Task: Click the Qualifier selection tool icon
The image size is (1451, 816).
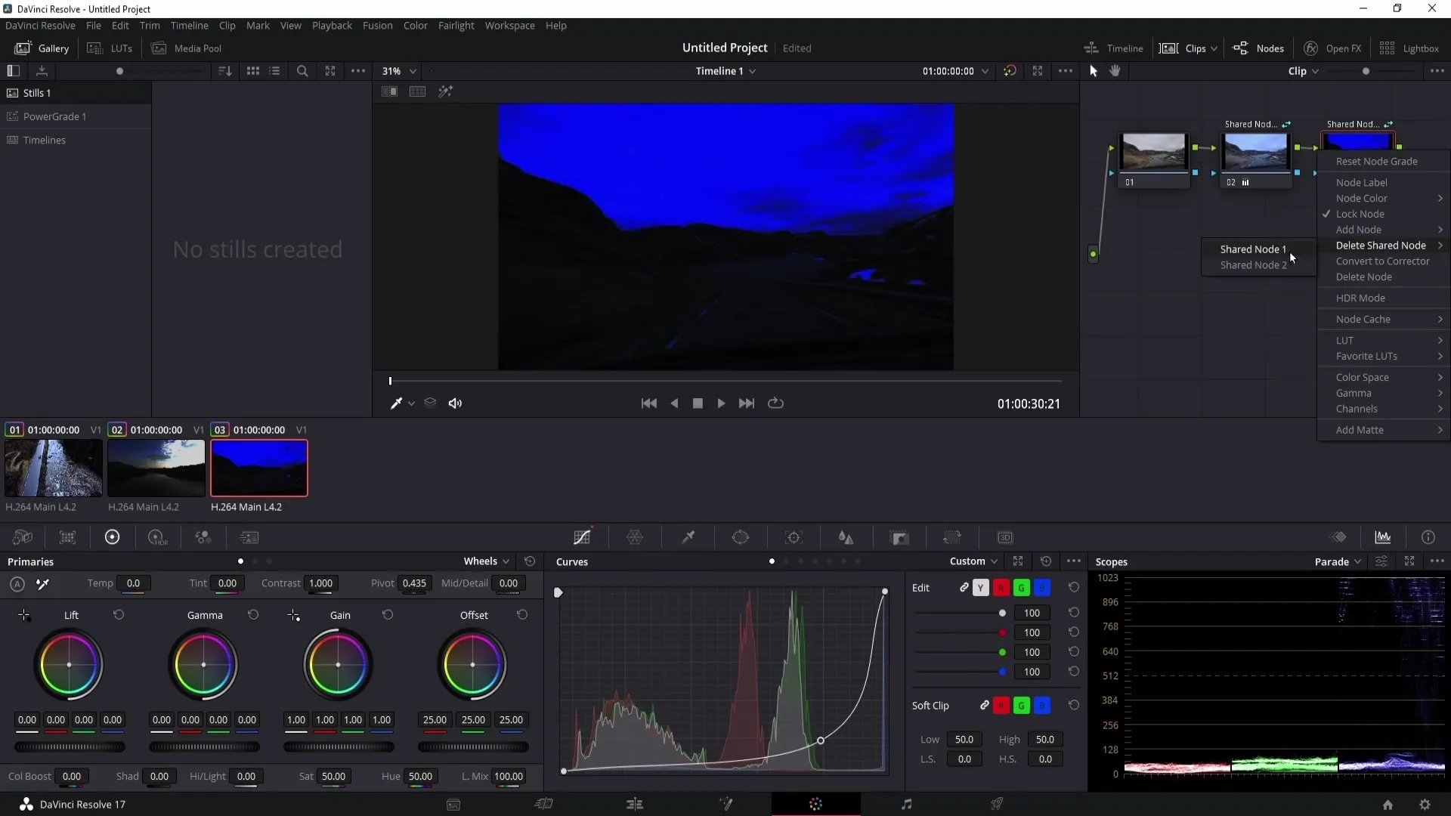Action: [688, 538]
